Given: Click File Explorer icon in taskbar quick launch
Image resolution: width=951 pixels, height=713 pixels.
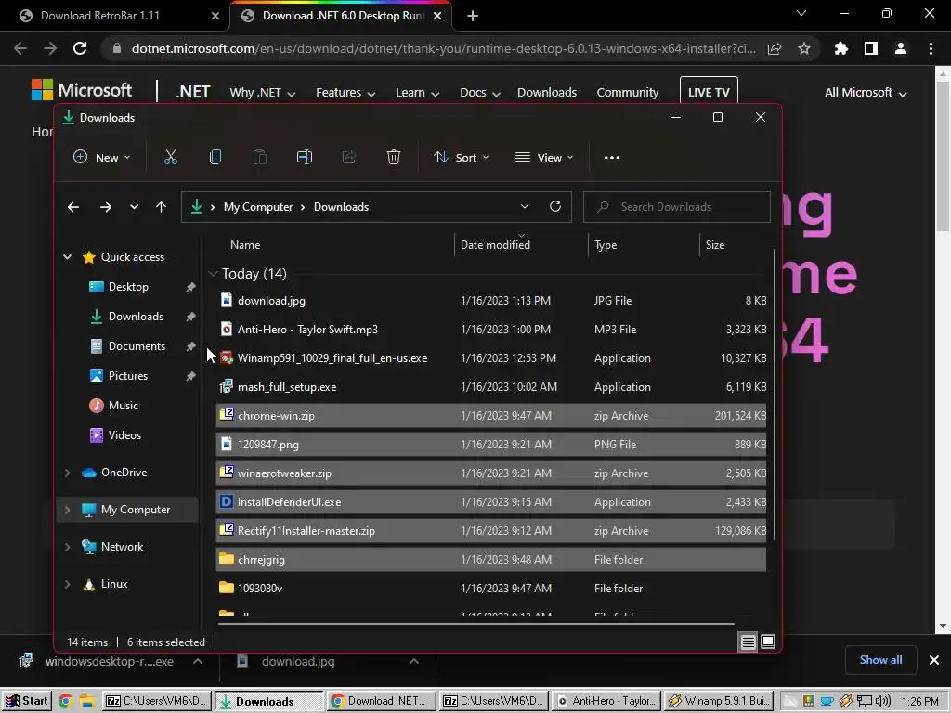Looking at the screenshot, I should 86,702.
